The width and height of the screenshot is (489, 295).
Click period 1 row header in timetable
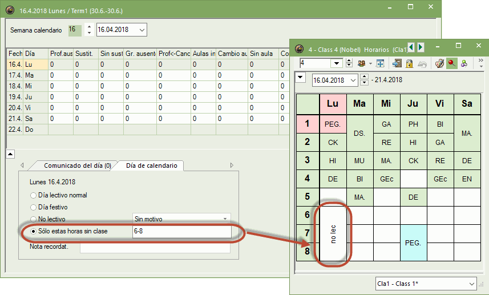[x=308, y=124]
